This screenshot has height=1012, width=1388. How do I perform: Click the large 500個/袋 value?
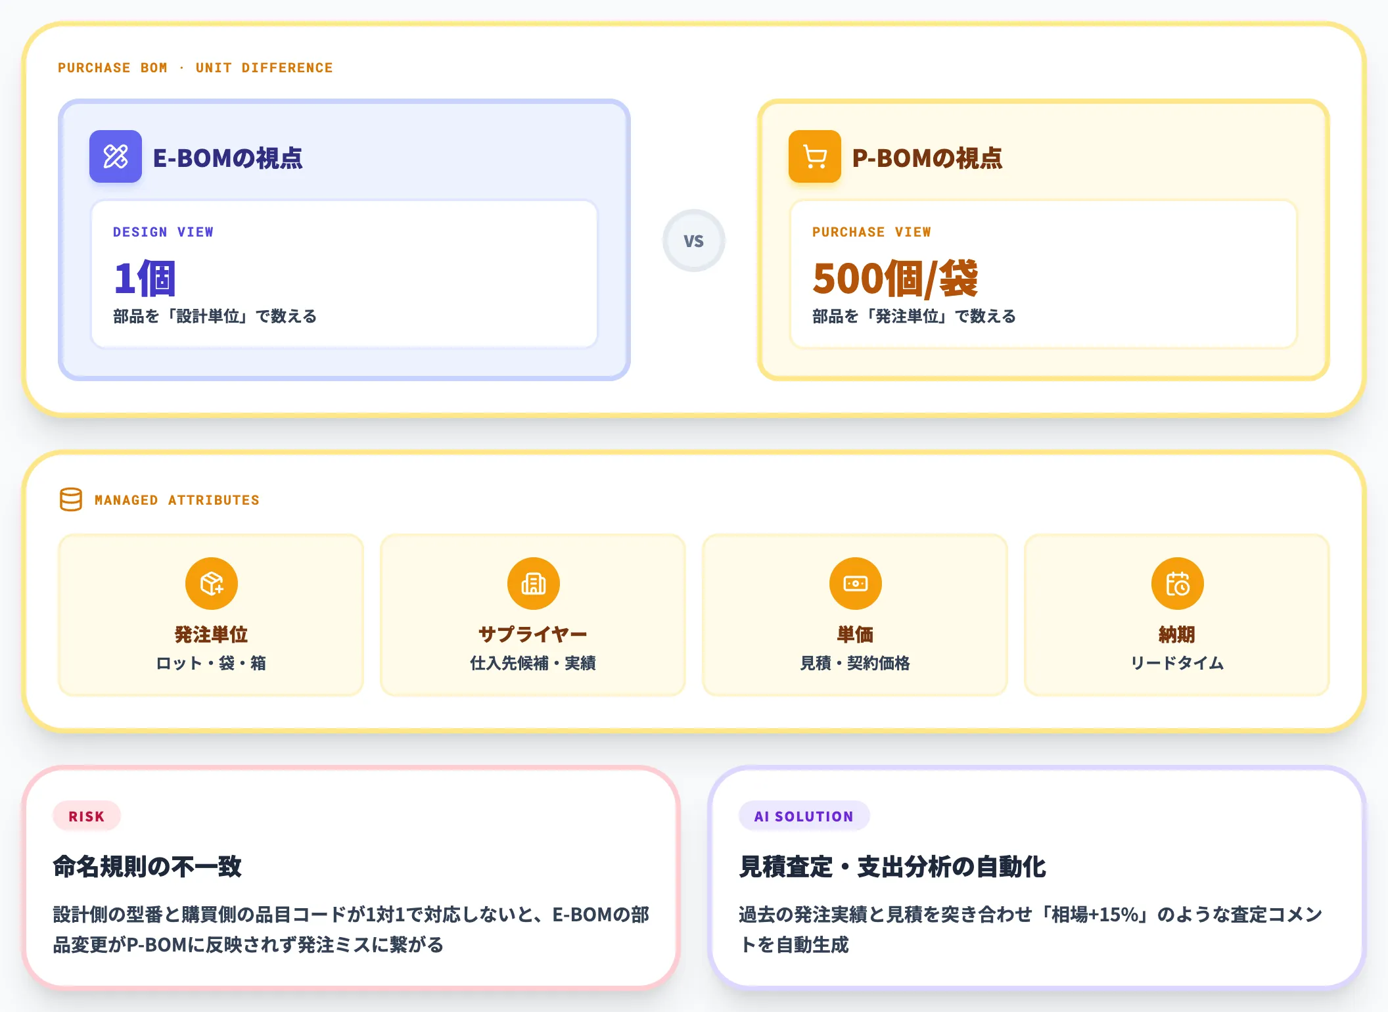tap(895, 279)
